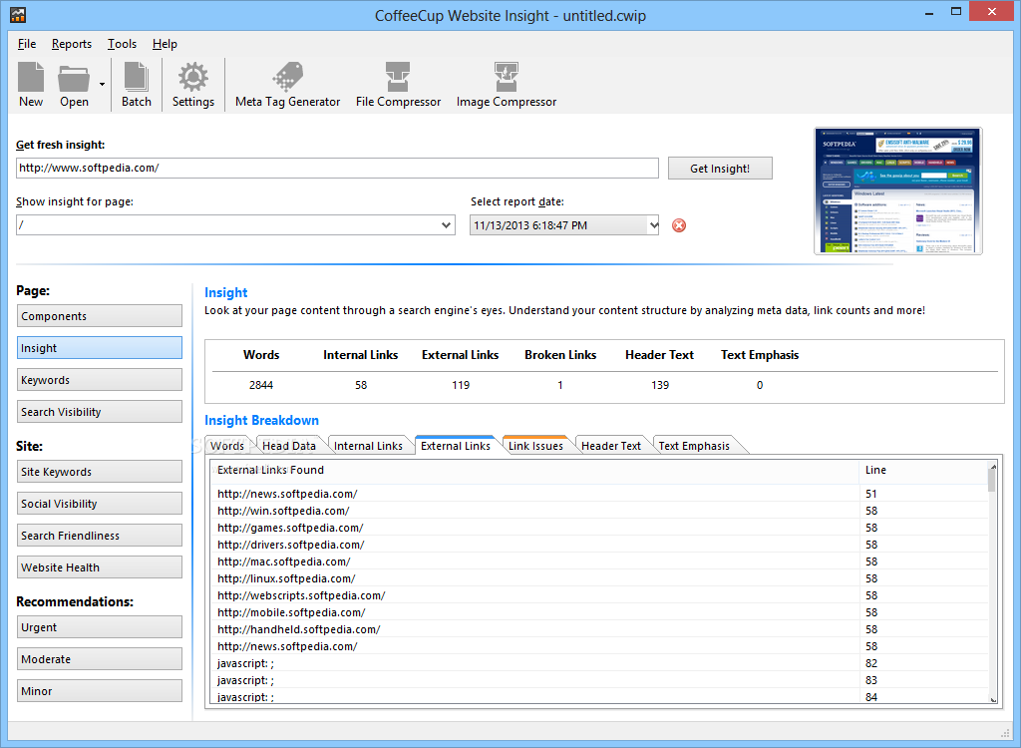Click the Header Text count 139
1021x748 pixels.
tap(660, 385)
